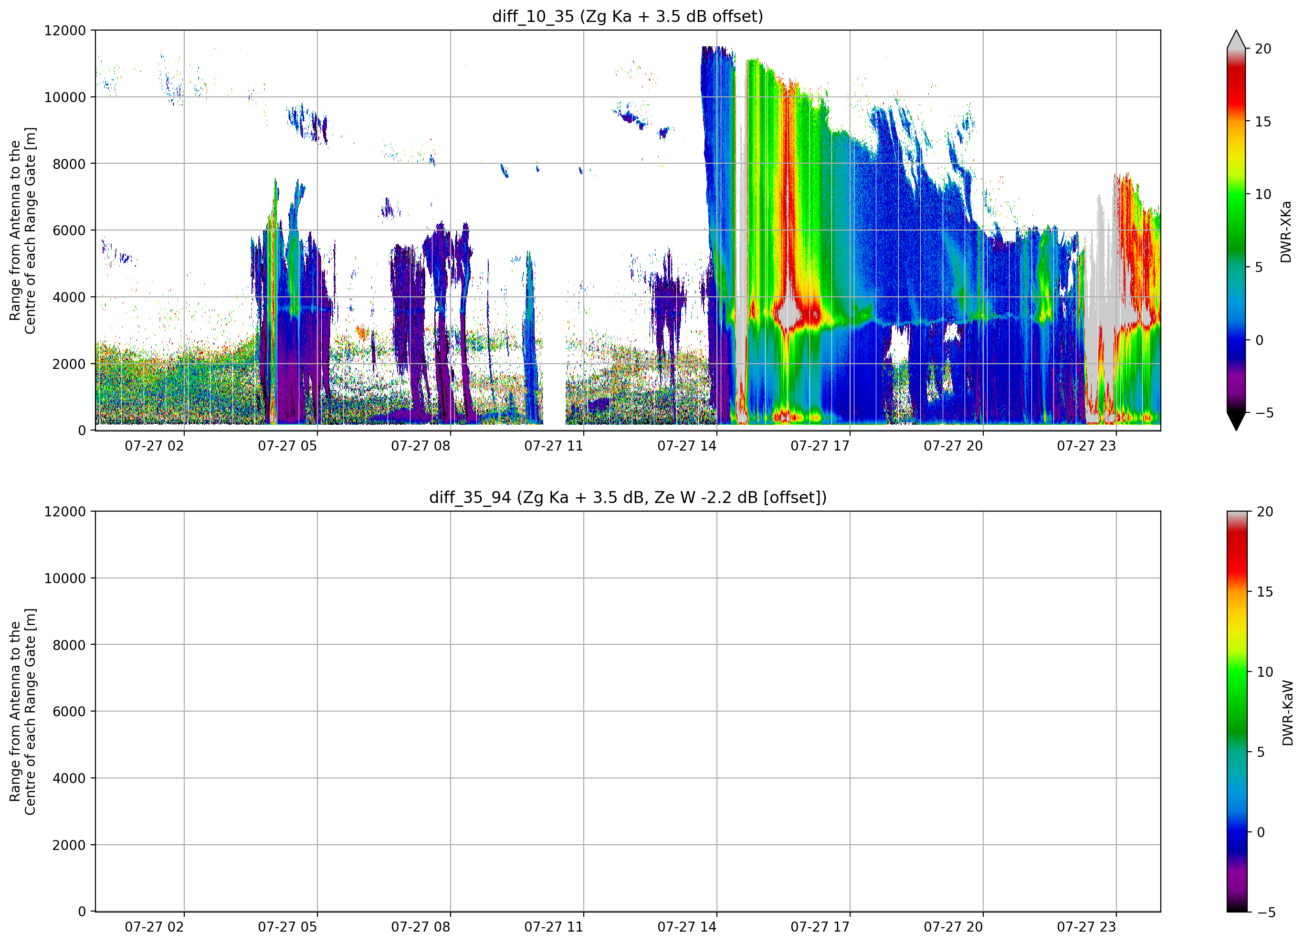This screenshot has width=1304, height=944.
Task: Click the 12000 y-axis label of top plot
Action: coord(64,31)
